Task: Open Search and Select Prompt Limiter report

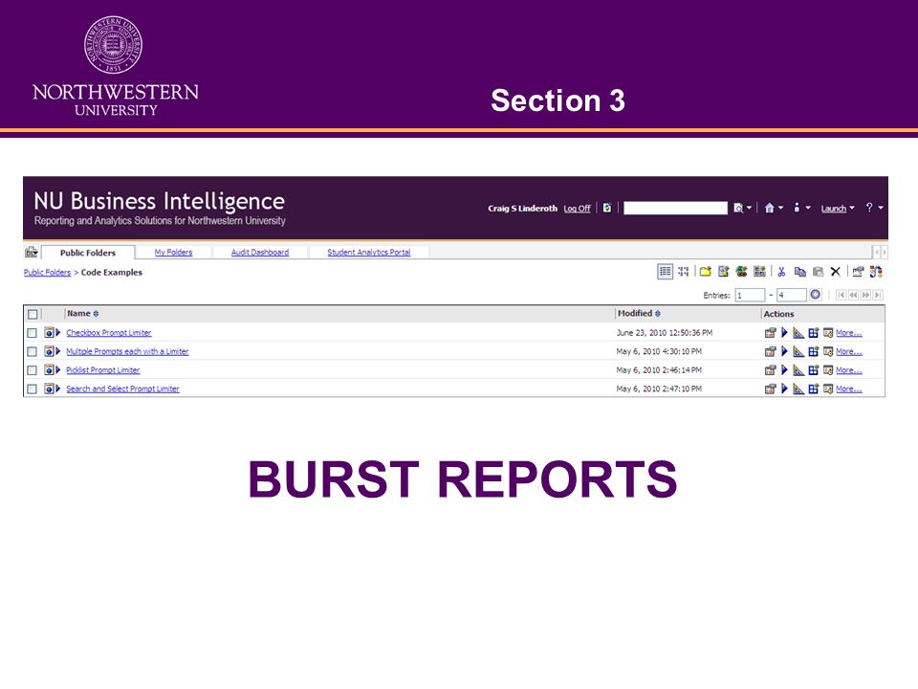Action: [x=123, y=389]
